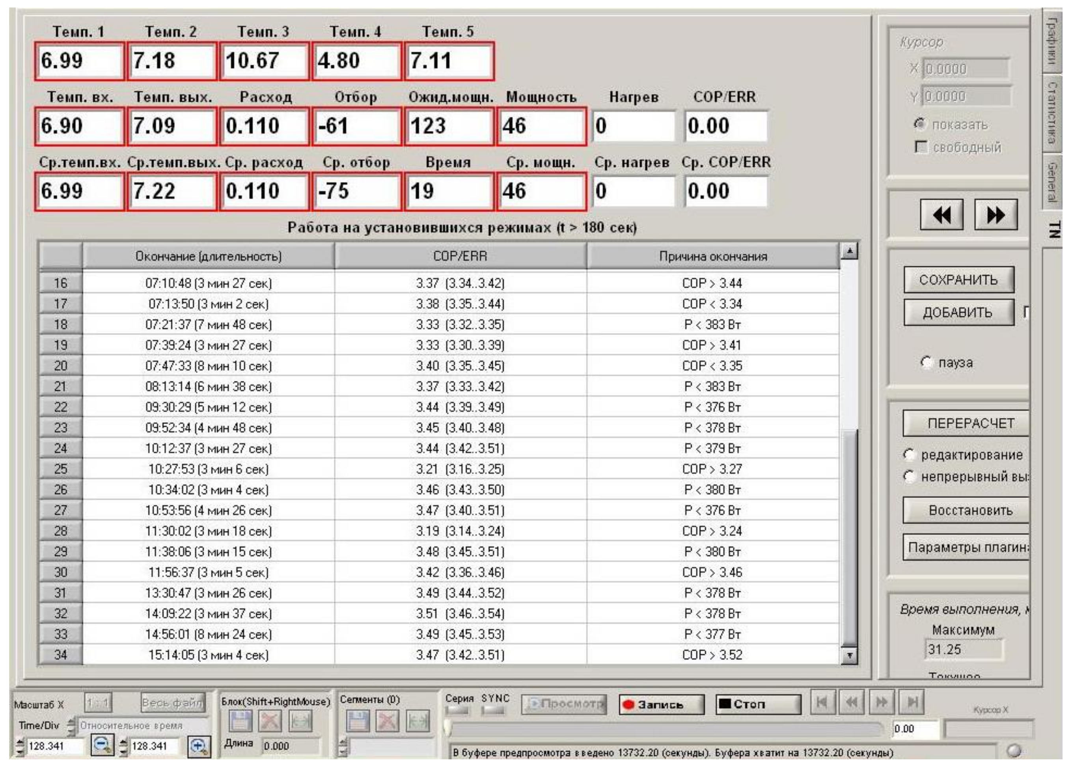Click stepper of left 128.341 field
1072x768 pixels.
(x=20, y=746)
